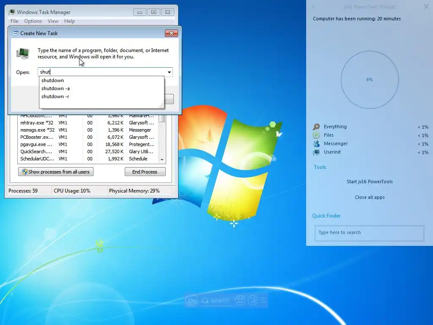Click the magnifier icon in bottom dock
This screenshot has width=433, height=325.
pos(205,301)
